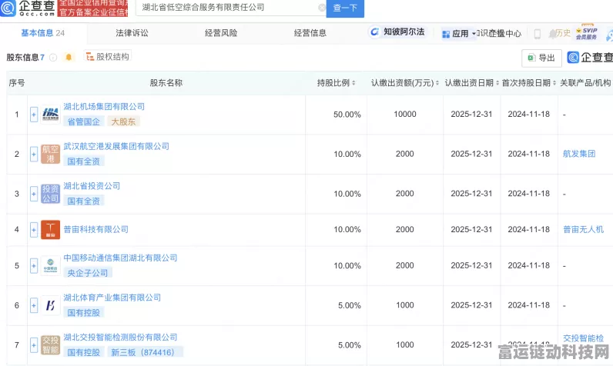The width and height of the screenshot is (613, 366).
Task: Click the 湖北体育产业集团 logo
Action: click(50, 305)
